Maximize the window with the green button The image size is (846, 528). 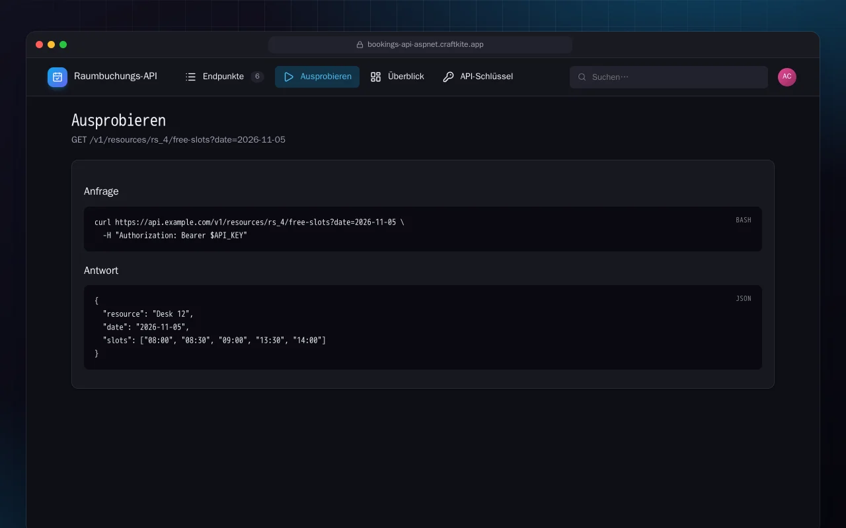pyautogui.click(x=63, y=45)
